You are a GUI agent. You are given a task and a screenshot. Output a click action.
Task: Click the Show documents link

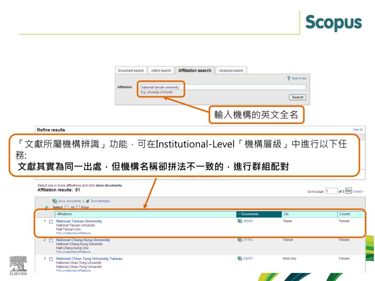tap(69, 201)
